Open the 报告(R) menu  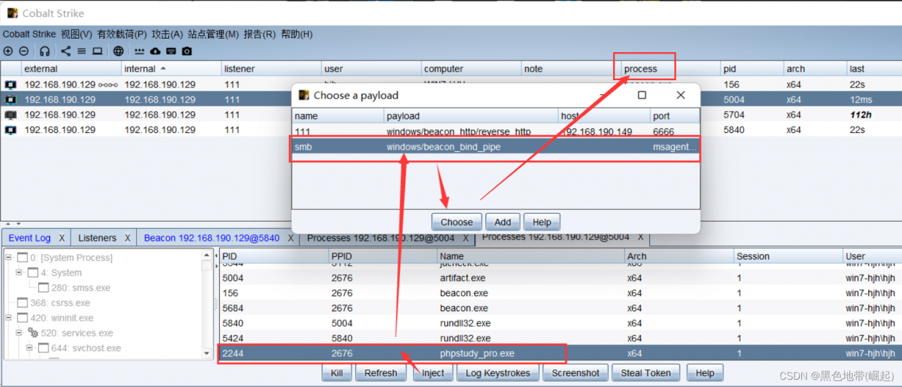[260, 34]
